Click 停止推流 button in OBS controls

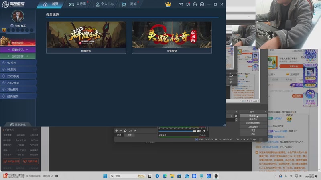[x=253, y=116]
